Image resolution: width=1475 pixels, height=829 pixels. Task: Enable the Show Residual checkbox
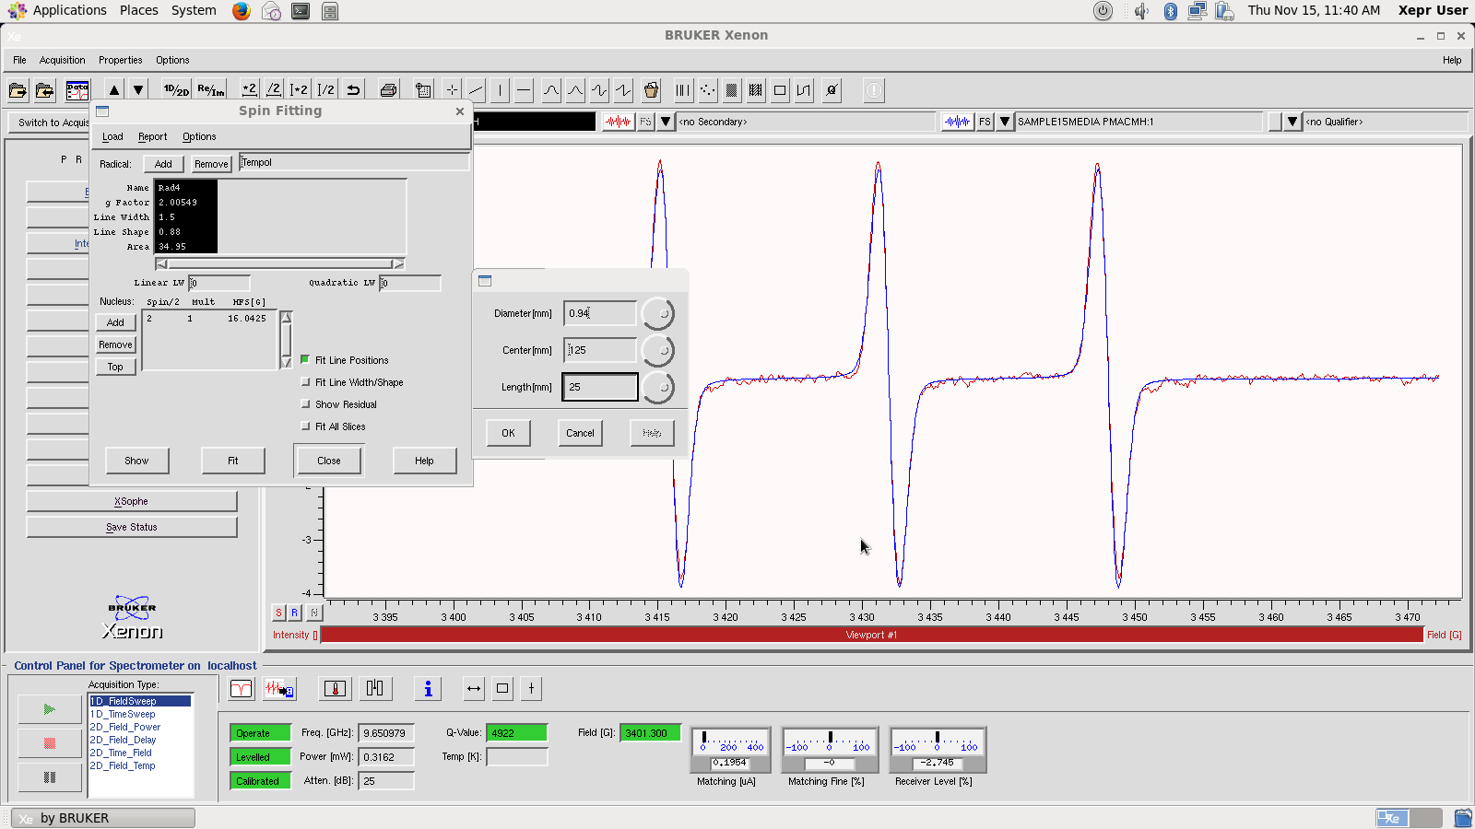tap(306, 404)
